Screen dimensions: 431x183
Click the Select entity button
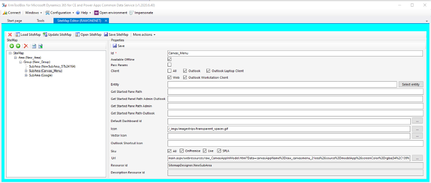click(x=411, y=84)
